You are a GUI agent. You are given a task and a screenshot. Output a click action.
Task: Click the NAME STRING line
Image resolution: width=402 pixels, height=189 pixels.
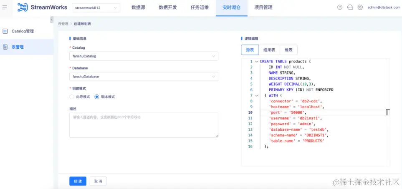pyautogui.click(x=282, y=73)
